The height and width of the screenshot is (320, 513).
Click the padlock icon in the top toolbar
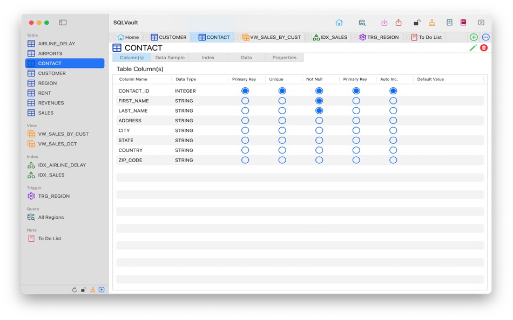pos(416,23)
